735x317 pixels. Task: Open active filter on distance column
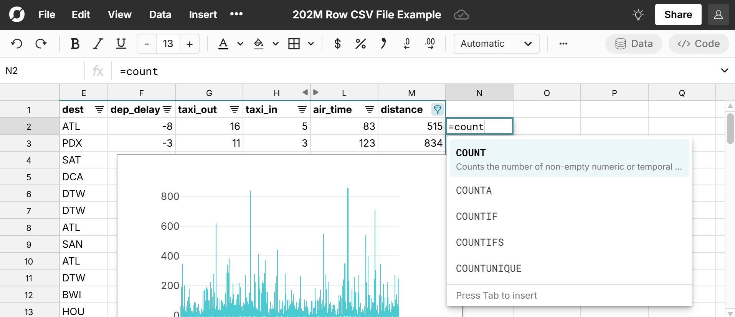coord(437,109)
